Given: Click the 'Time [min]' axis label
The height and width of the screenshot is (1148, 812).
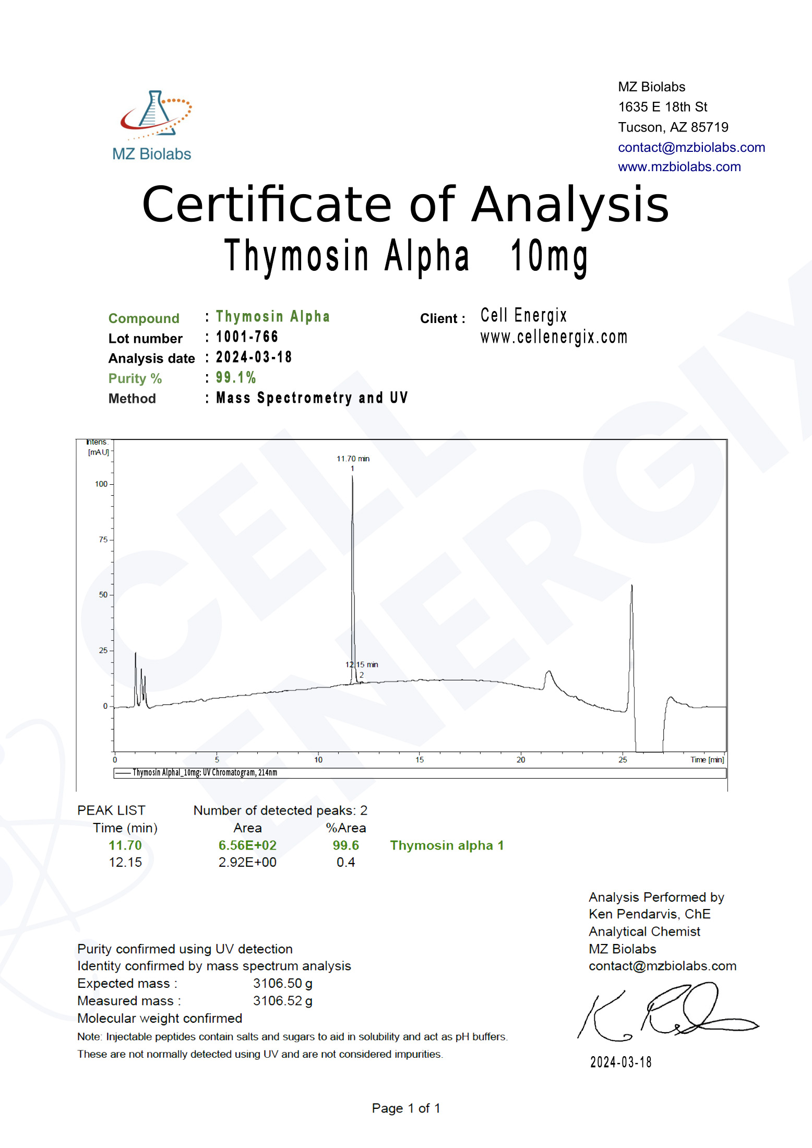Looking at the screenshot, I should click(707, 760).
